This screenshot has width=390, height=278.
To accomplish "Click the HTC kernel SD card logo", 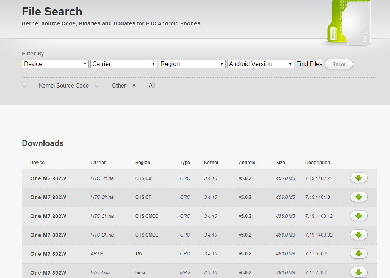I will 350,23.
